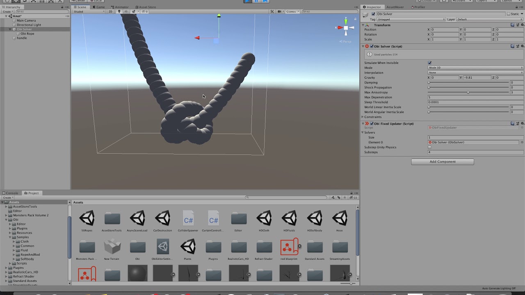Open Transform component gear settings
Image resolution: width=525 pixels, height=295 pixels.
click(522, 25)
